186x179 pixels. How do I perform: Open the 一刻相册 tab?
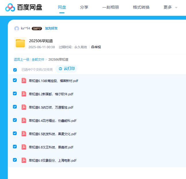(111, 8)
